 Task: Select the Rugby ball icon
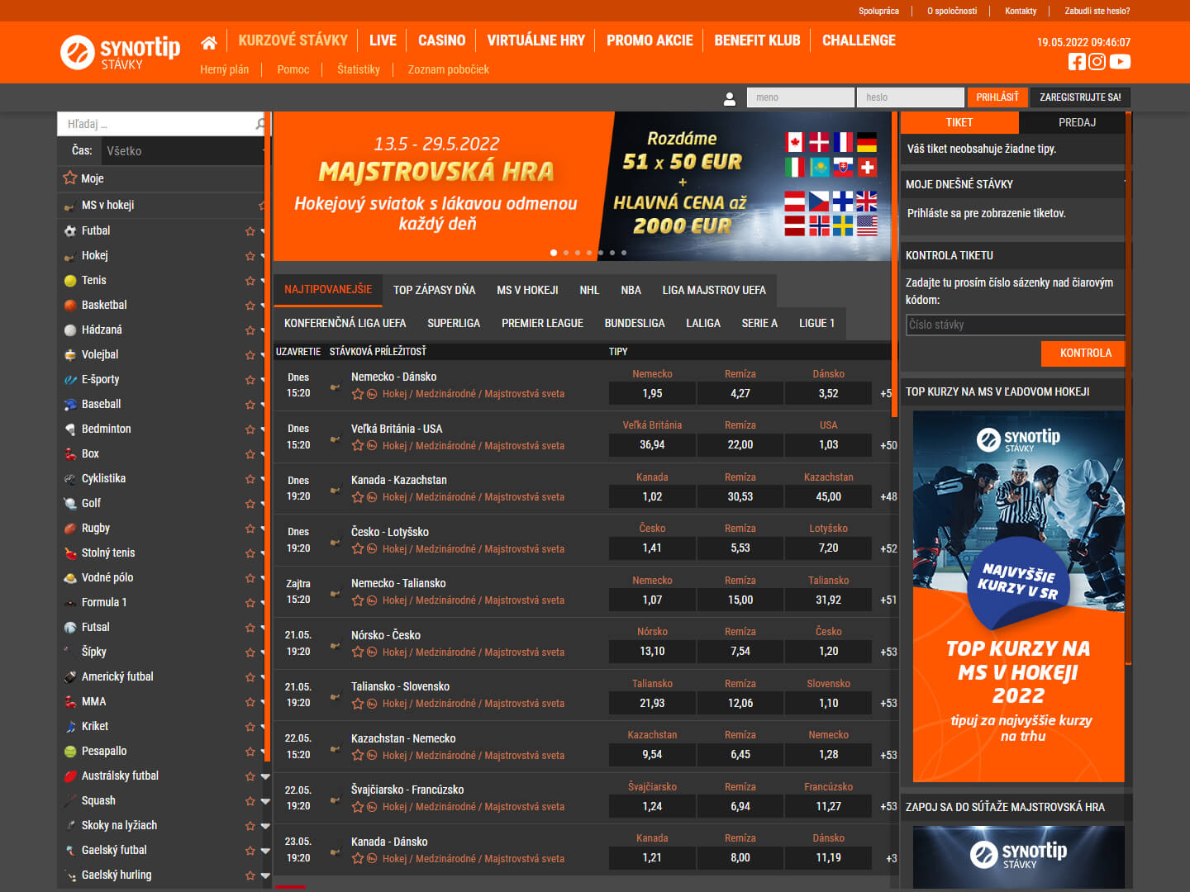pyautogui.click(x=70, y=529)
